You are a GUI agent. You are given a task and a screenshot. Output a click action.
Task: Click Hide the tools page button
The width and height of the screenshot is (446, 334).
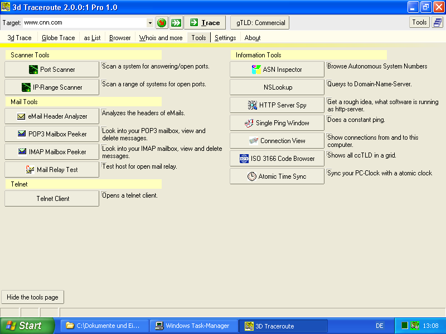32,297
